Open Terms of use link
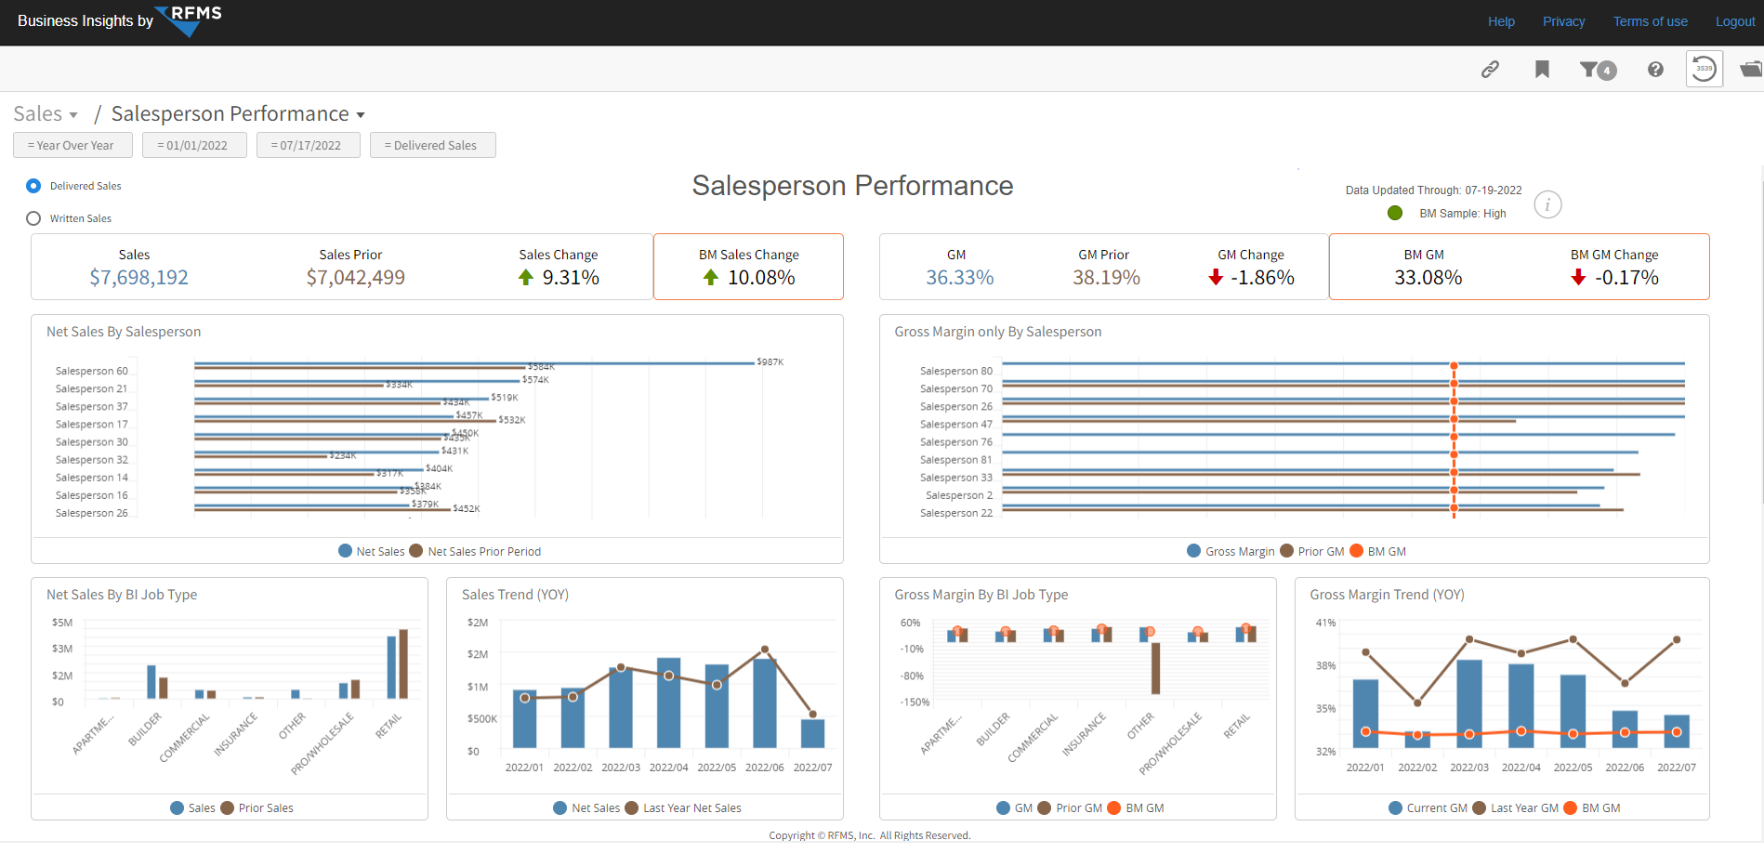 (1650, 21)
